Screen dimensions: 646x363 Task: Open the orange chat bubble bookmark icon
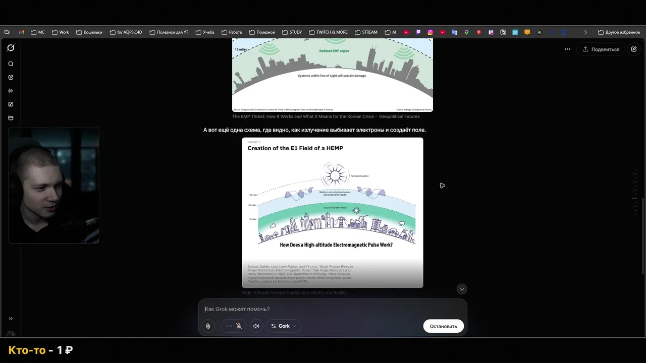coord(527,32)
